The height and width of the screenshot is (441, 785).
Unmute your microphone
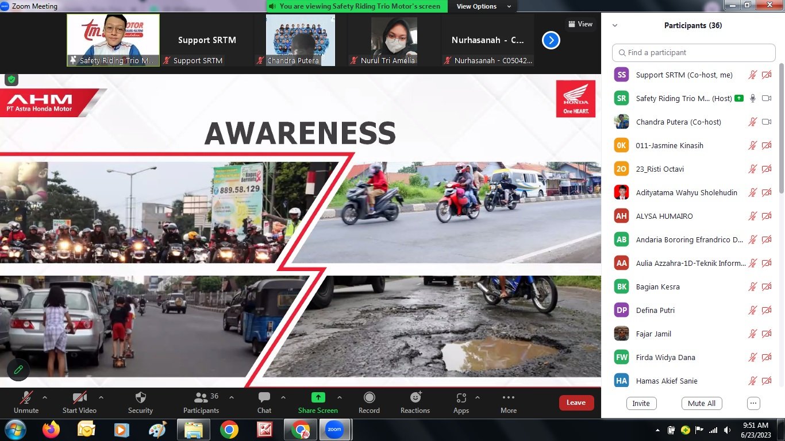point(26,398)
